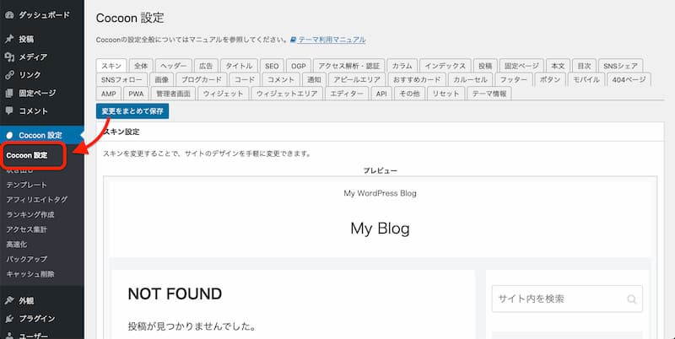Select the インデックス tab
This screenshot has height=339, width=675.
click(x=445, y=66)
